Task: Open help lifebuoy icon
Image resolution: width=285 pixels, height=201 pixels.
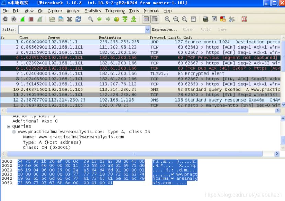Action: (244, 19)
